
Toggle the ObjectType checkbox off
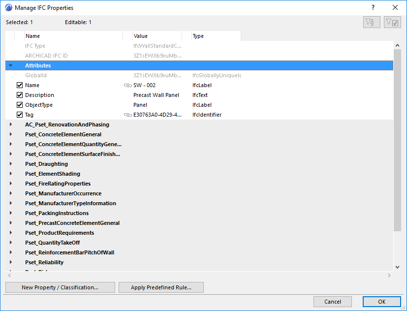click(20, 105)
